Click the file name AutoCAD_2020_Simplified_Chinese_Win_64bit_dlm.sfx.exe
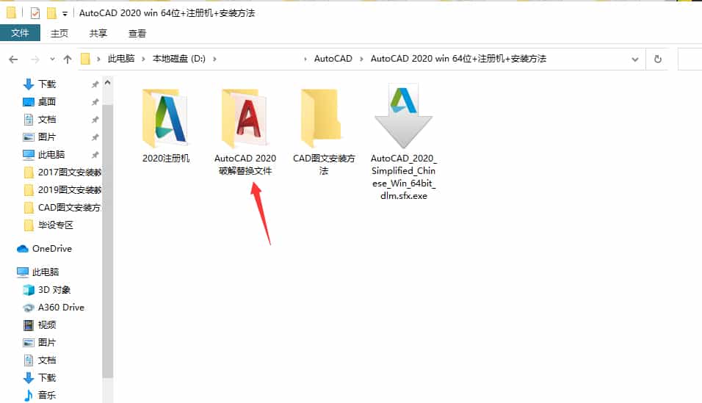The height and width of the screenshot is (403, 702). 403,177
